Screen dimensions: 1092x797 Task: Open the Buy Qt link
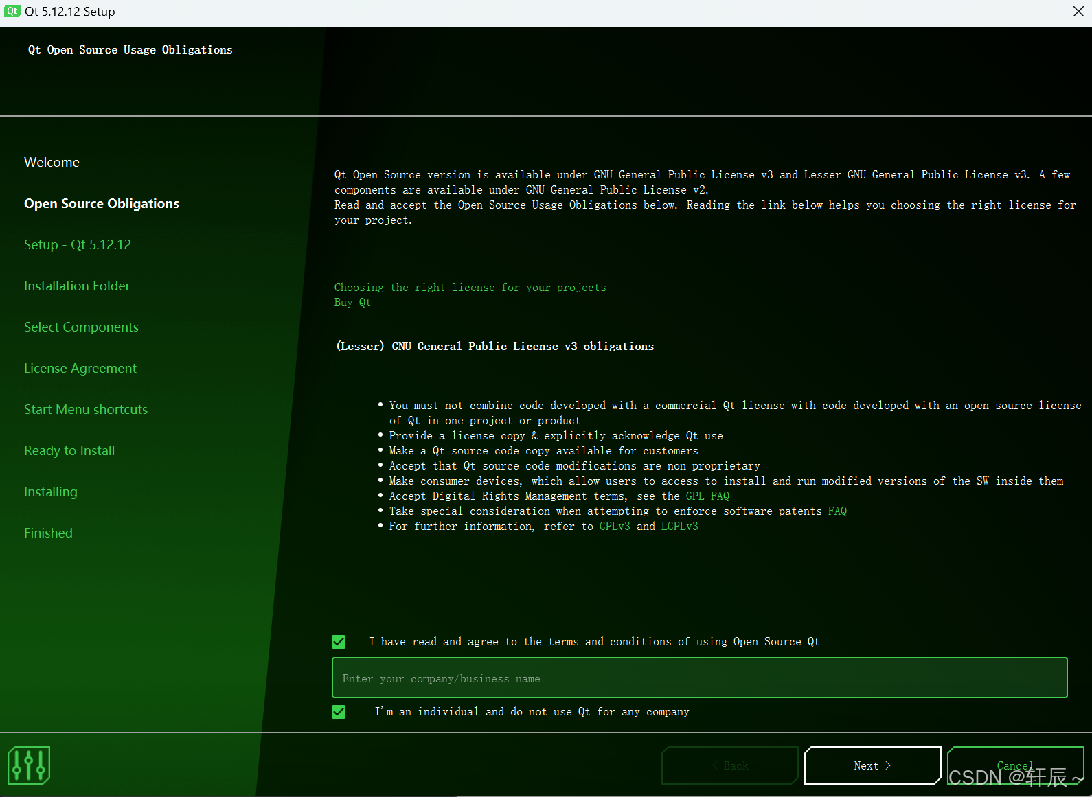[x=352, y=303]
